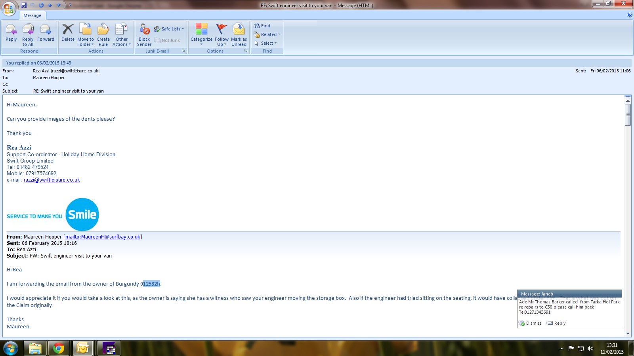Click the network tray icon

(x=581, y=348)
